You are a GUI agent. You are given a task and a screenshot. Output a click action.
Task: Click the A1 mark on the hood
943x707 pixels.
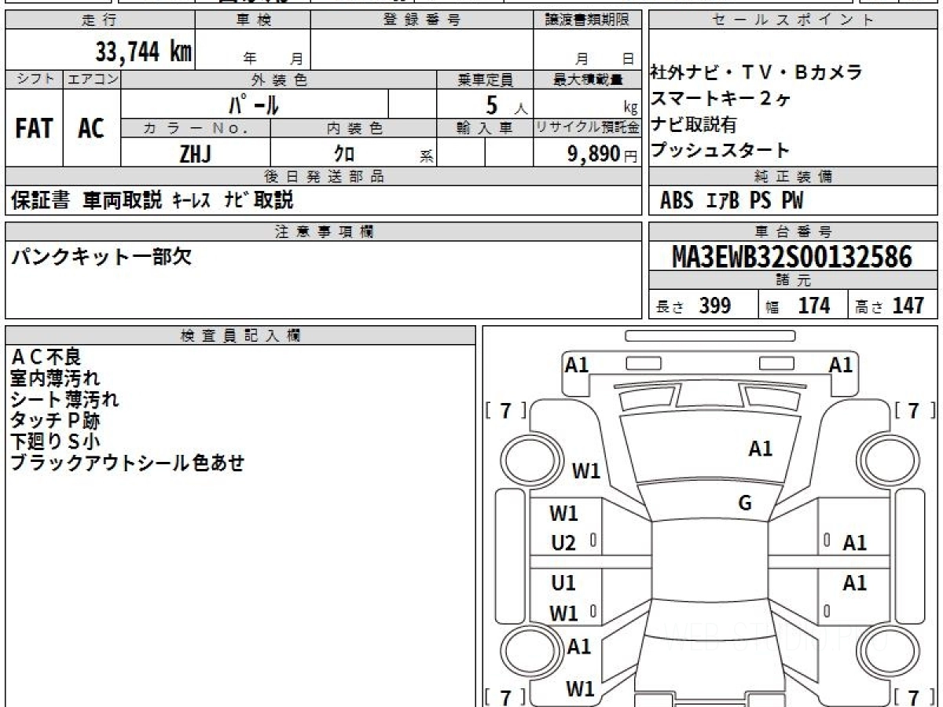pos(760,449)
